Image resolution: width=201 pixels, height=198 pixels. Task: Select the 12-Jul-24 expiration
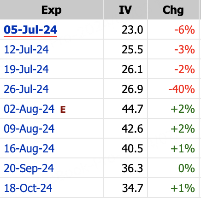[26, 50]
